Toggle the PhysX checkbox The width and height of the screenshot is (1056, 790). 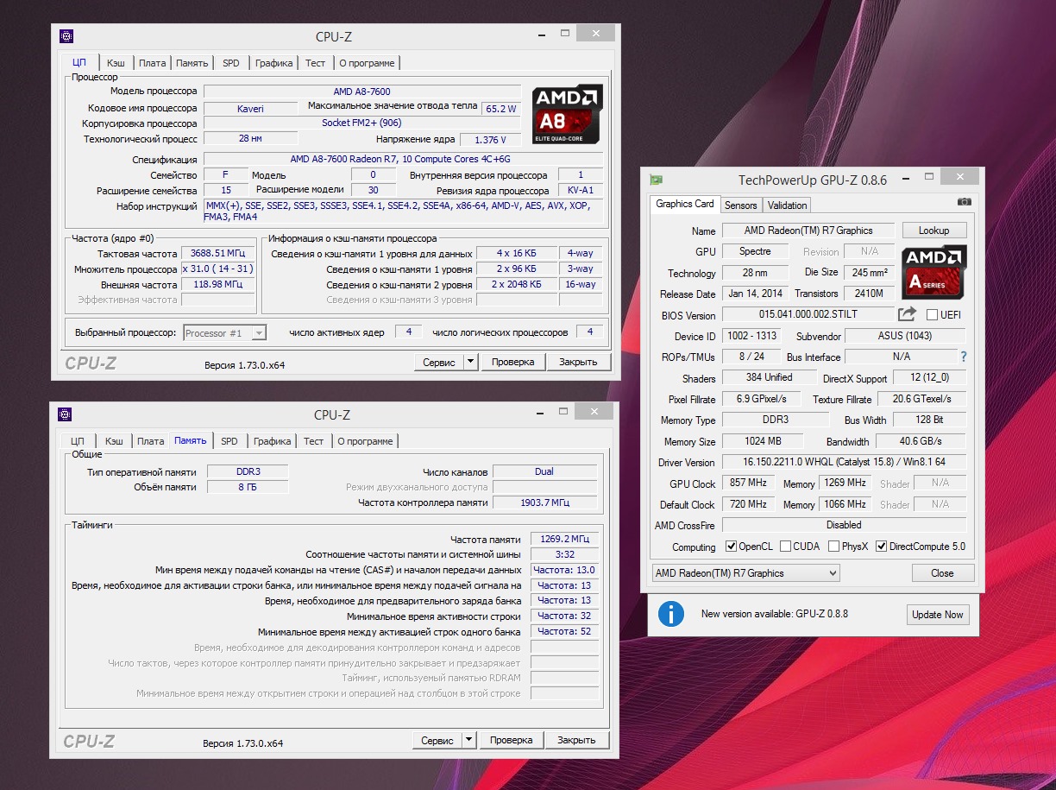833,547
